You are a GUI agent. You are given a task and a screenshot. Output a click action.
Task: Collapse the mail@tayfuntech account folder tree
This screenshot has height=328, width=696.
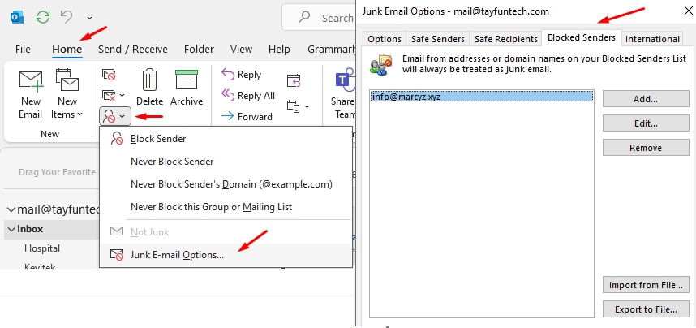tap(11, 209)
